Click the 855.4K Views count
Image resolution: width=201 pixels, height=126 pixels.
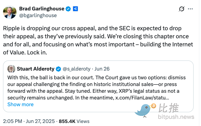pos(74,121)
